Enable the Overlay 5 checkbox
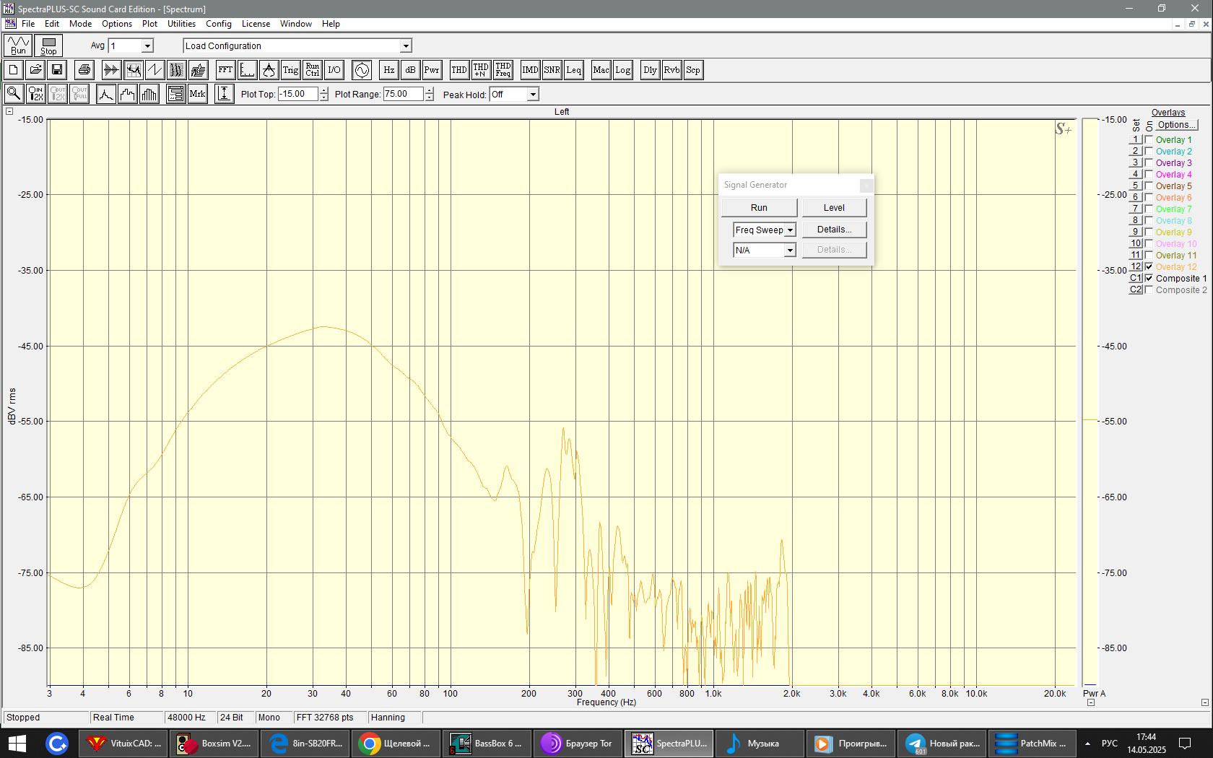Viewport: 1213px width, 758px height. tap(1149, 186)
